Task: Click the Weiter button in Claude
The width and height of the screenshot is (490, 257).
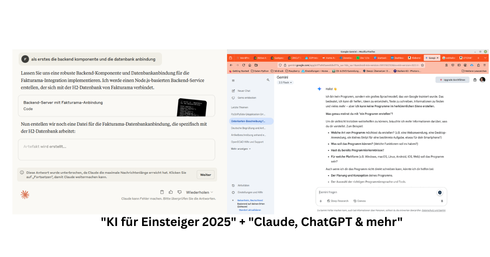Action: tap(205, 175)
